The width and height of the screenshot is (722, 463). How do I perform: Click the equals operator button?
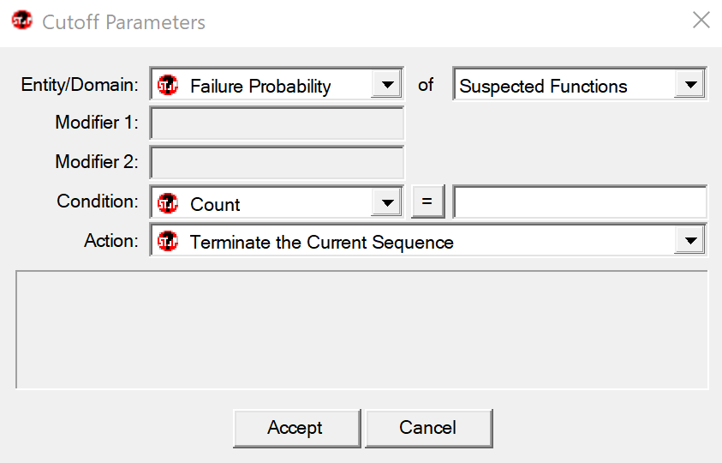coord(427,201)
